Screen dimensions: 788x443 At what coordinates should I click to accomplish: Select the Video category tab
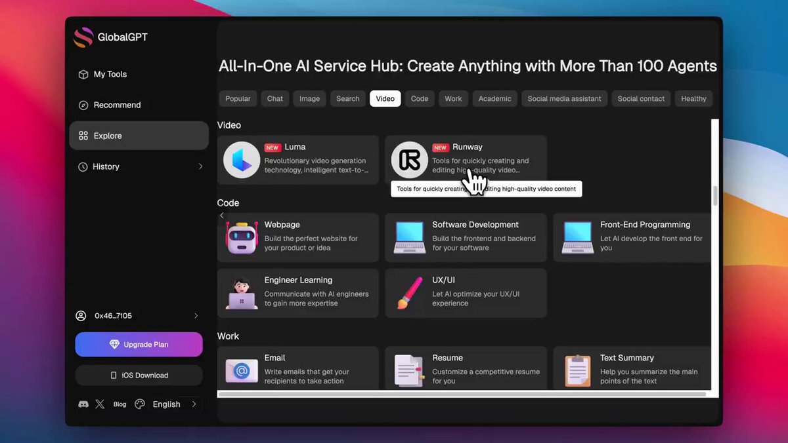coord(385,99)
